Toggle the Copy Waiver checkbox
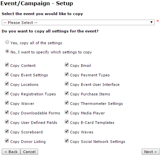 pyautogui.click(x=7, y=103)
